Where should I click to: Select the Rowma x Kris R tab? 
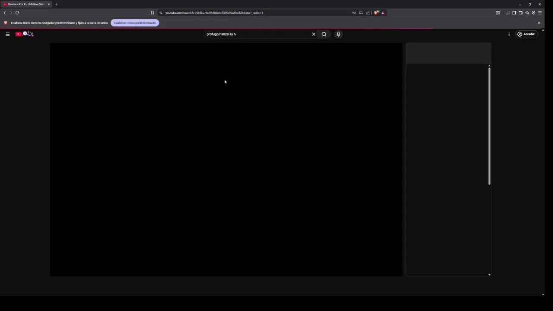tap(26, 4)
